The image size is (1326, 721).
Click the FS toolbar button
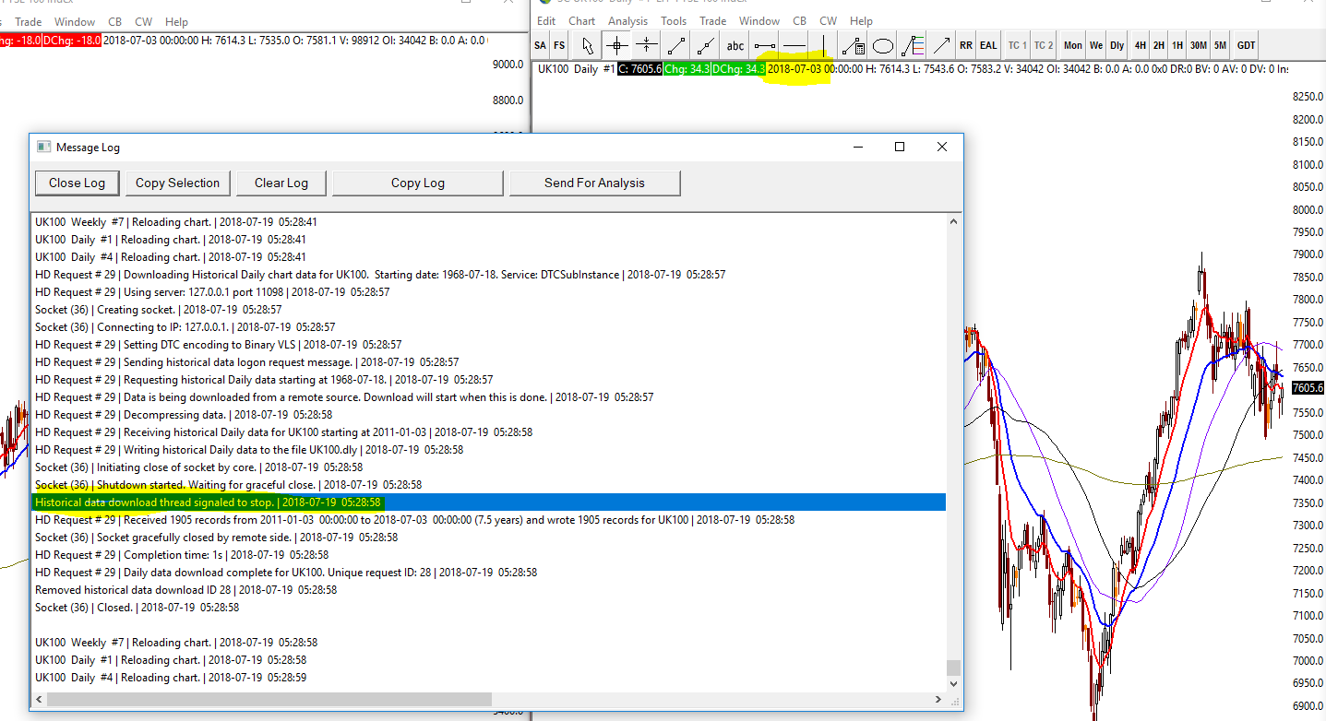559,45
